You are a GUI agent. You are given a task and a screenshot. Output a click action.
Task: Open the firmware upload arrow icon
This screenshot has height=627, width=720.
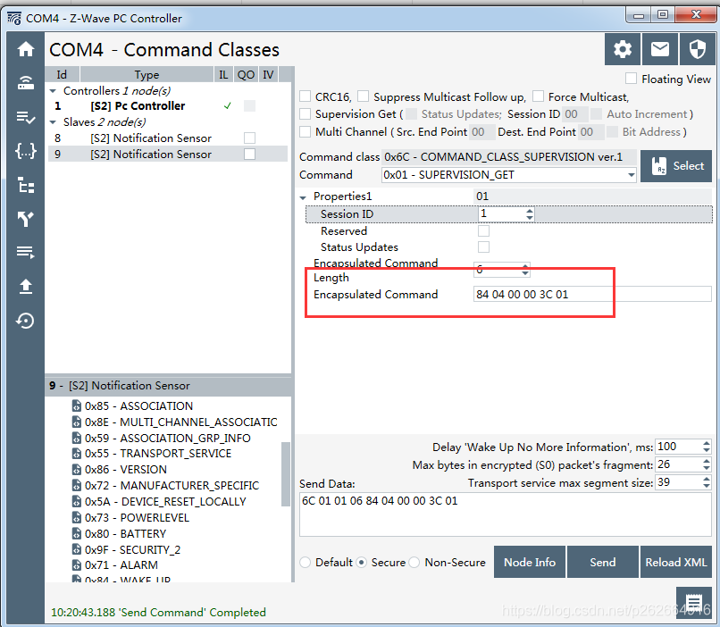click(x=26, y=286)
